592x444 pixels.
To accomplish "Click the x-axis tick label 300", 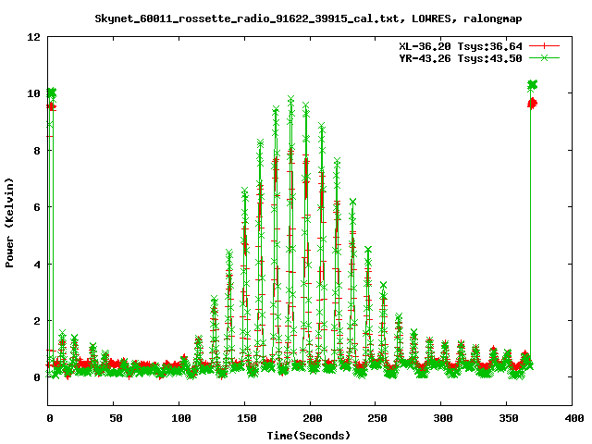I will click(443, 418).
